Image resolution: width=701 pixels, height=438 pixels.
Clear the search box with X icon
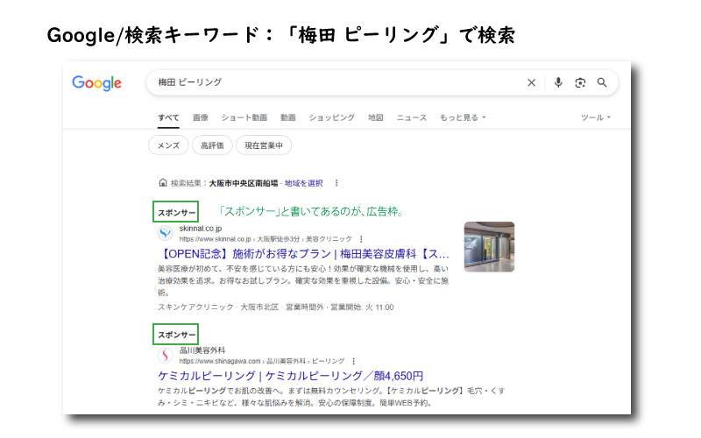531,82
